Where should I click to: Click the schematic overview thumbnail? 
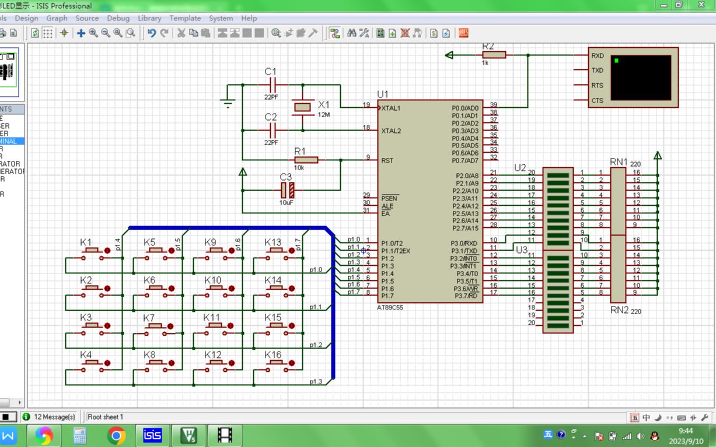(9, 72)
